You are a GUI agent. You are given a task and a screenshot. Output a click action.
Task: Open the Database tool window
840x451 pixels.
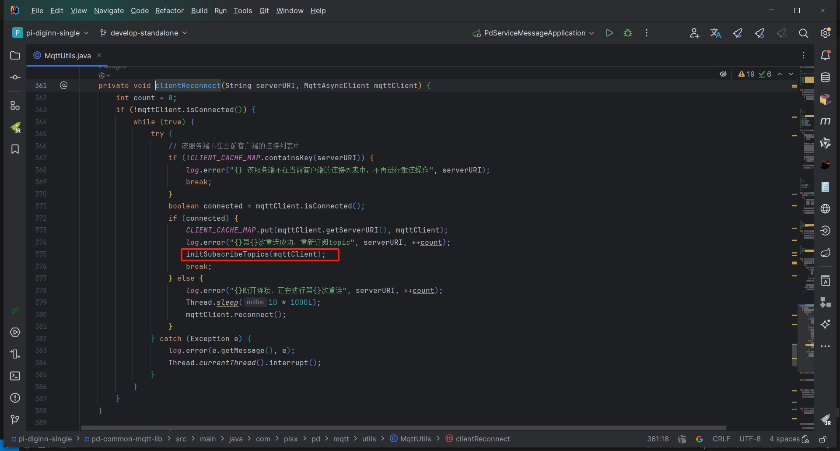click(825, 78)
